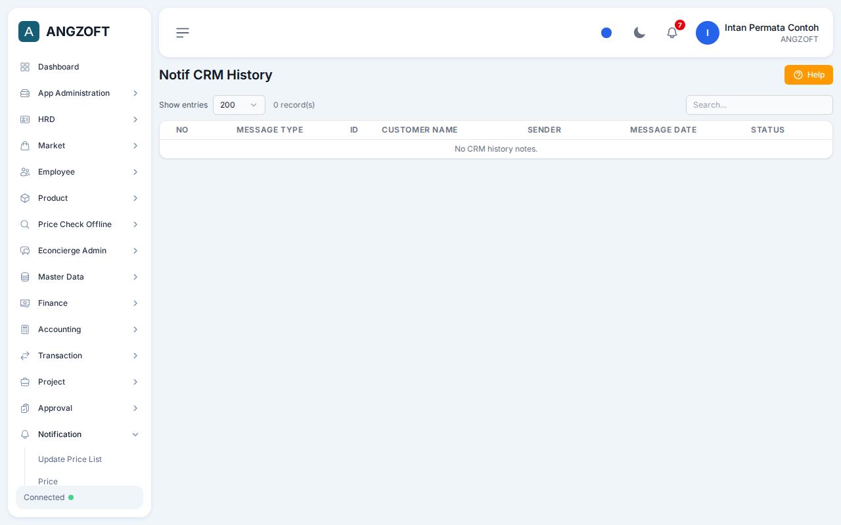Click the Project briefcase icon

(25, 382)
